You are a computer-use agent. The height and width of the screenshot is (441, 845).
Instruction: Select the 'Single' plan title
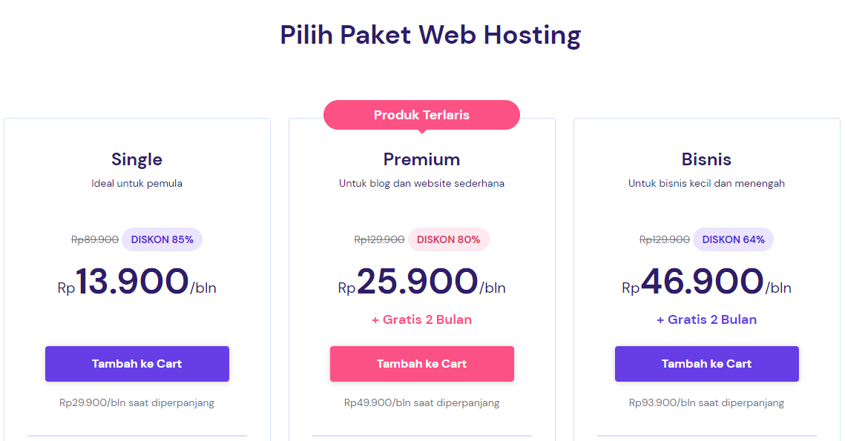[137, 159]
